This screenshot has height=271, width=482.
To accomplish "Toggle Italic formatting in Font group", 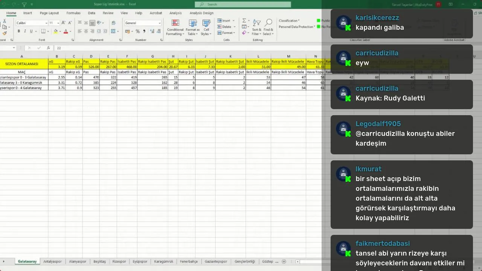I will 25,31.
